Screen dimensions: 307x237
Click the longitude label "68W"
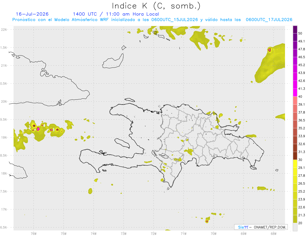tap(273, 233)
